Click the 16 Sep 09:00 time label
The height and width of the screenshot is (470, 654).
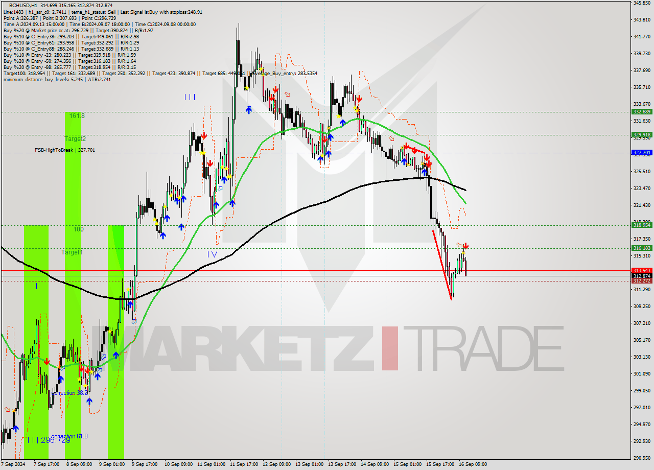(473, 464)
